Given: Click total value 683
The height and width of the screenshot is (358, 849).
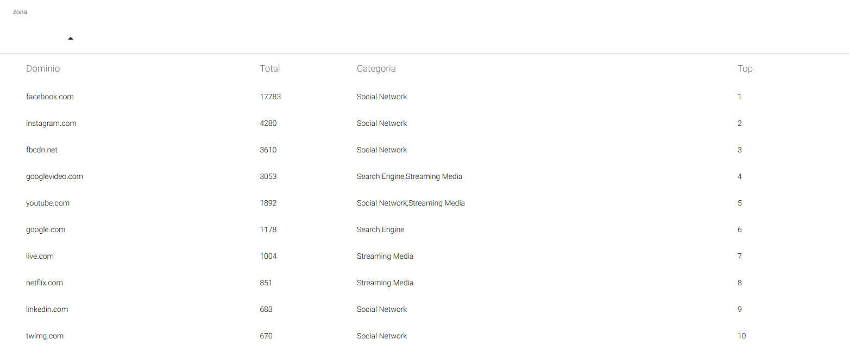Looking at the screenshot, I should (x=266, y=309).
